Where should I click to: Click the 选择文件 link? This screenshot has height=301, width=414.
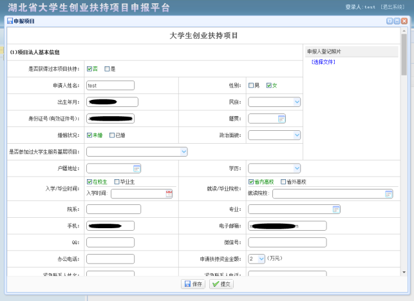point(323,62)
